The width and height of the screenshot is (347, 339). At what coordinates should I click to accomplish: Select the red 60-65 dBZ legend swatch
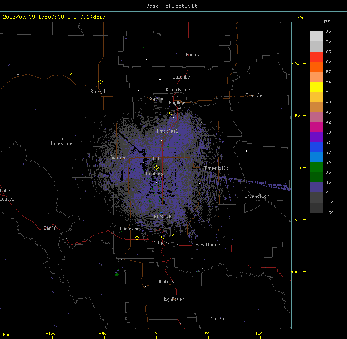click(316, 57)
